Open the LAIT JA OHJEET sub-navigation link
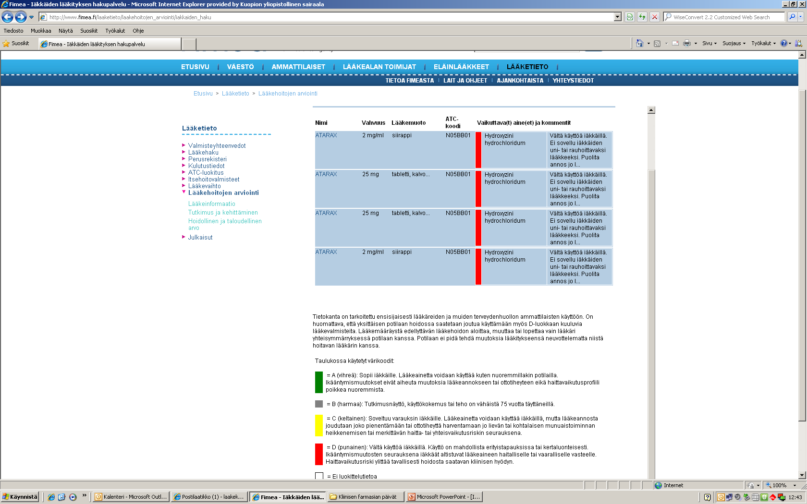 coord(465,81)
